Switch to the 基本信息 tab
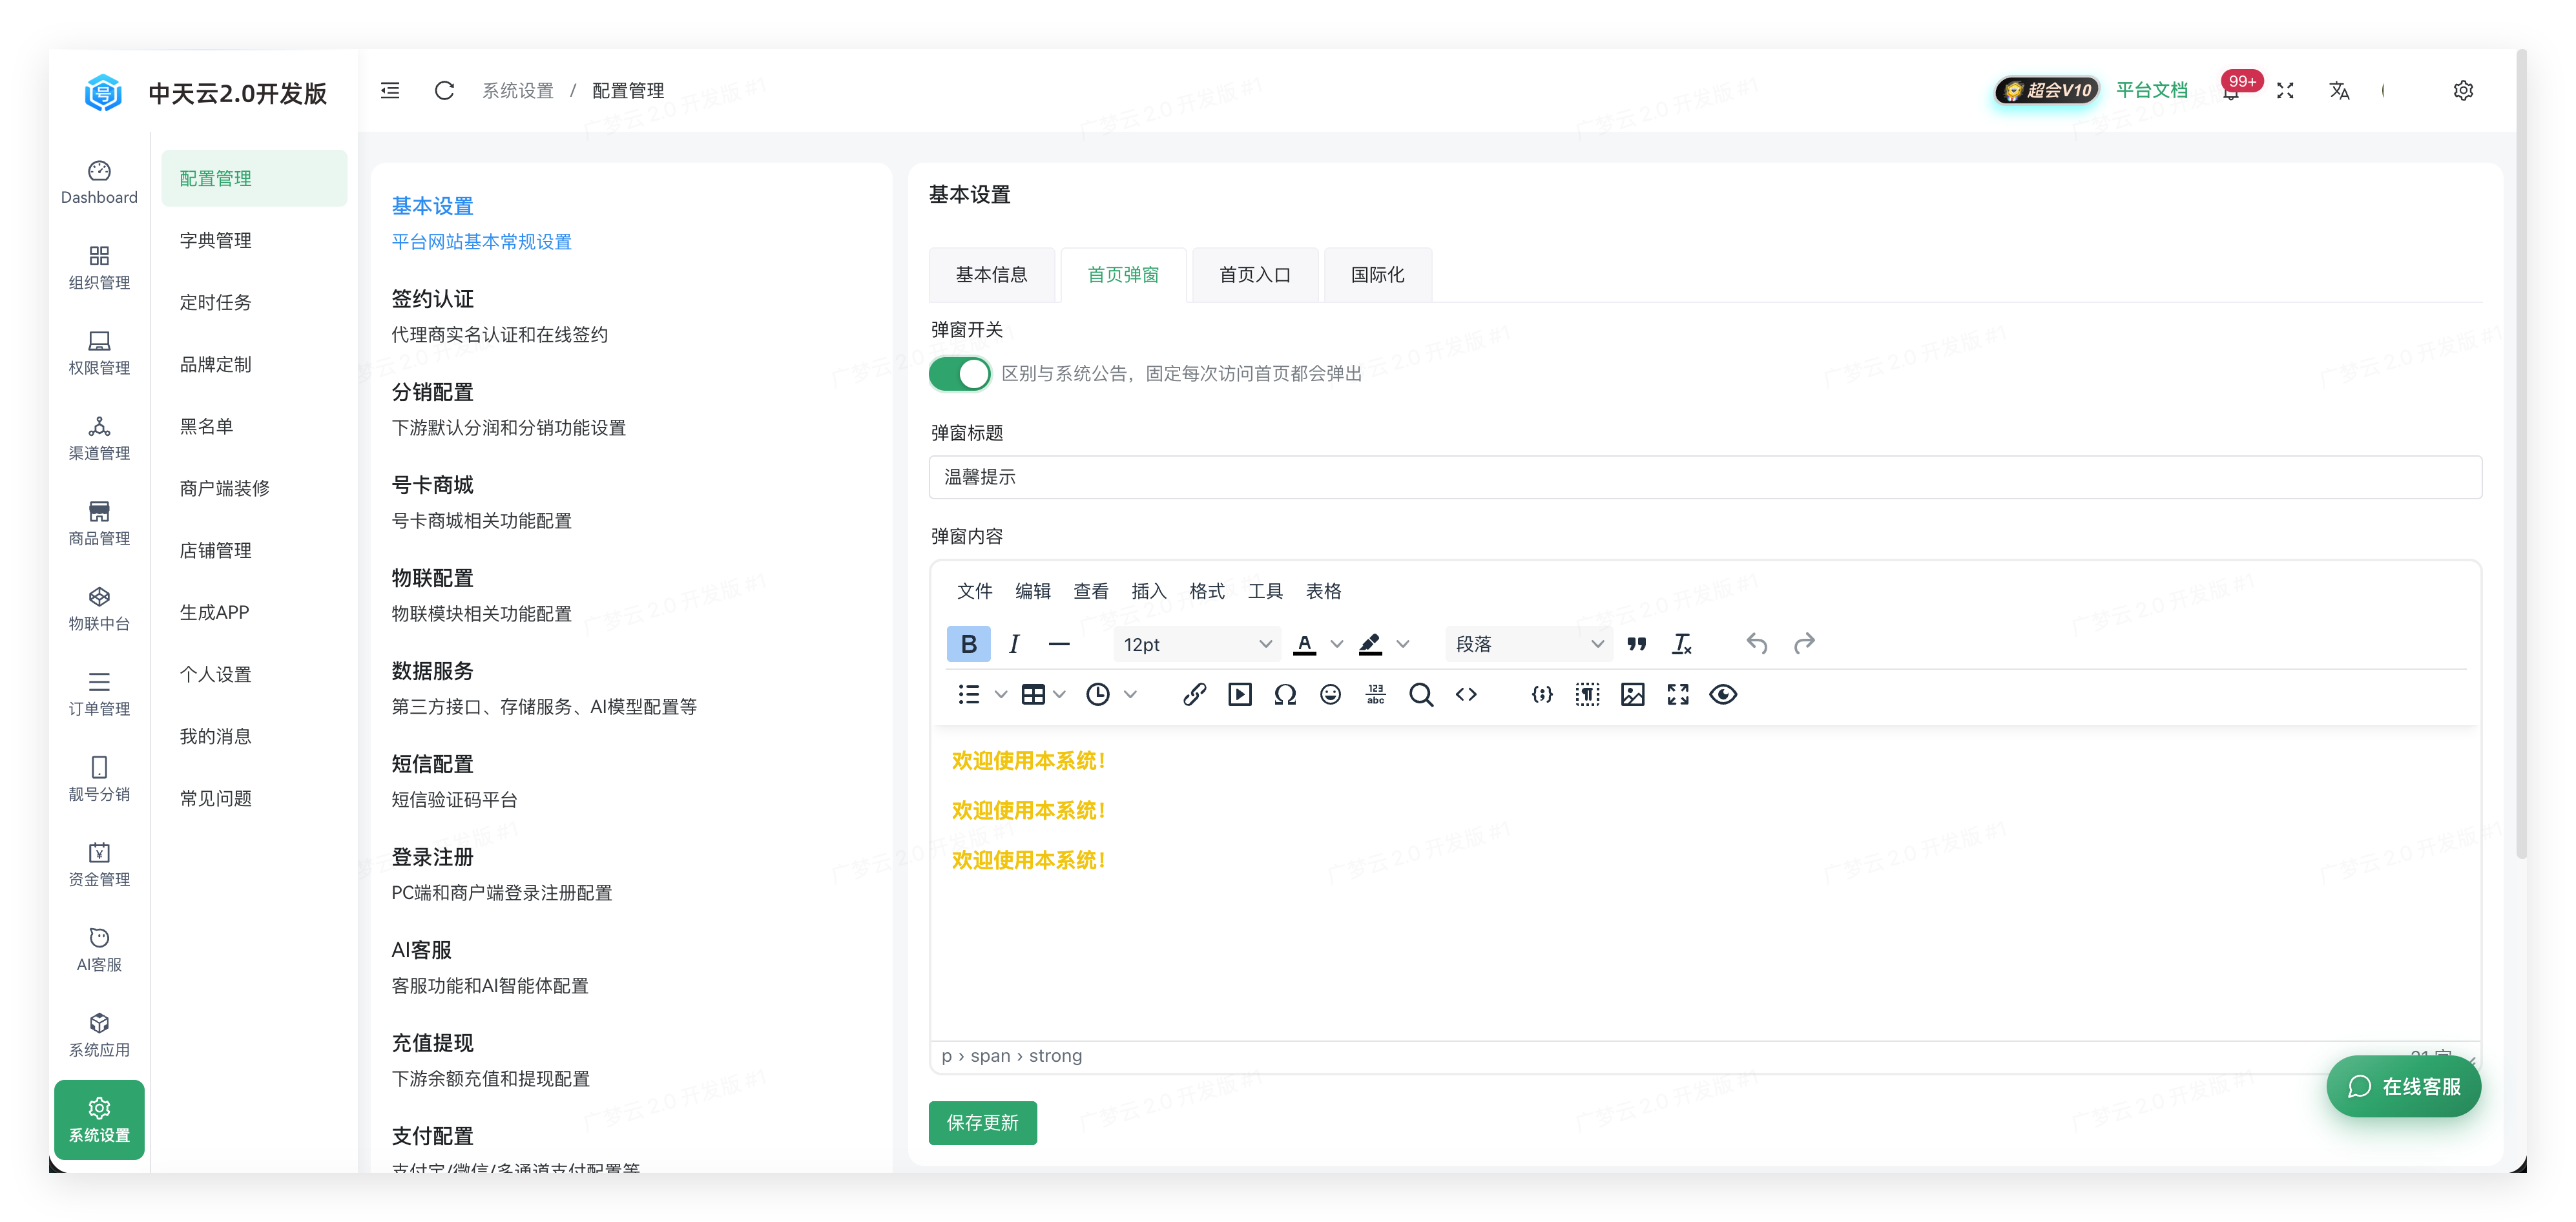The width and height of the screenshot is (2576, 1222). click(991, 274)
